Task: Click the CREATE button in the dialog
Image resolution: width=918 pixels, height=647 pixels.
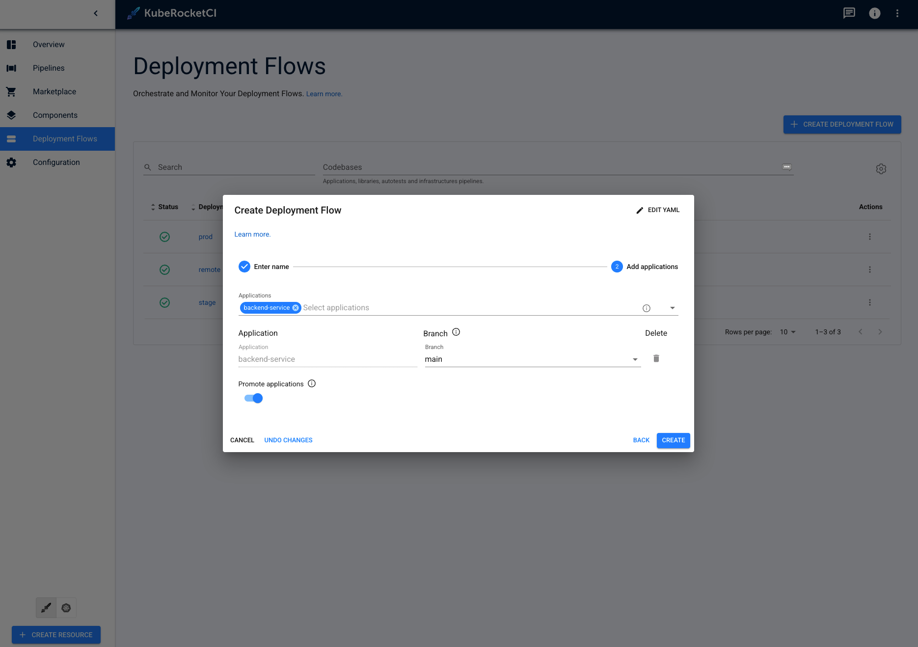Action: coord(673,440)
